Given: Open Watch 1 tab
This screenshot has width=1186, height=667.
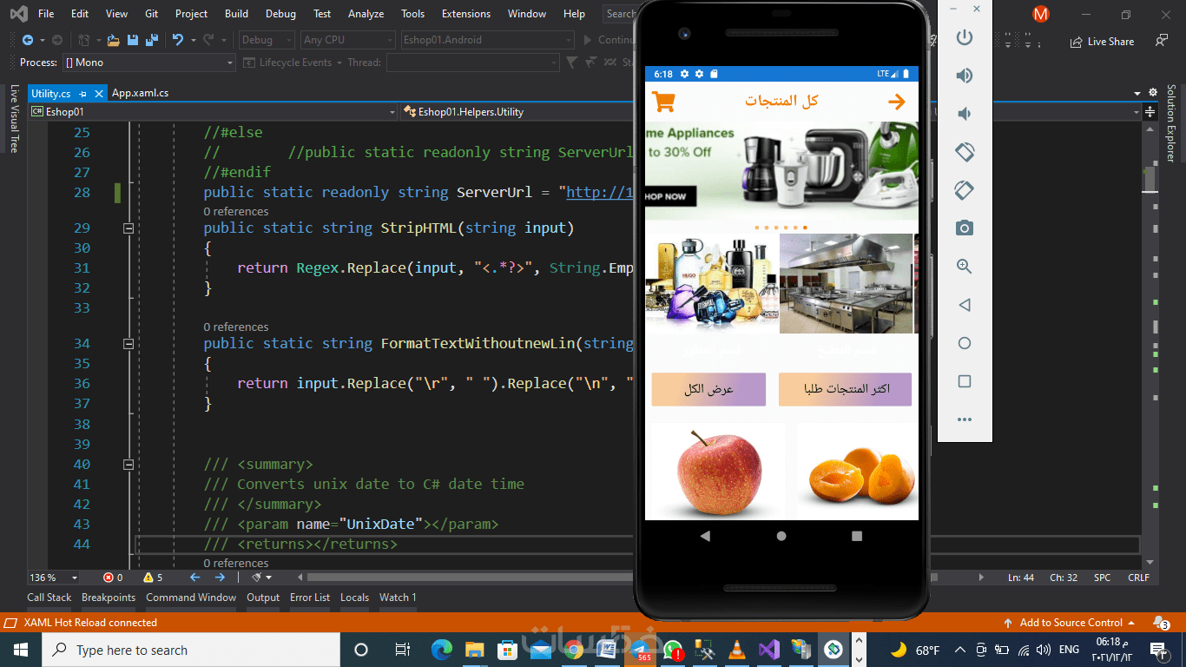Looking at the screenshot, I should coord(398,598).
